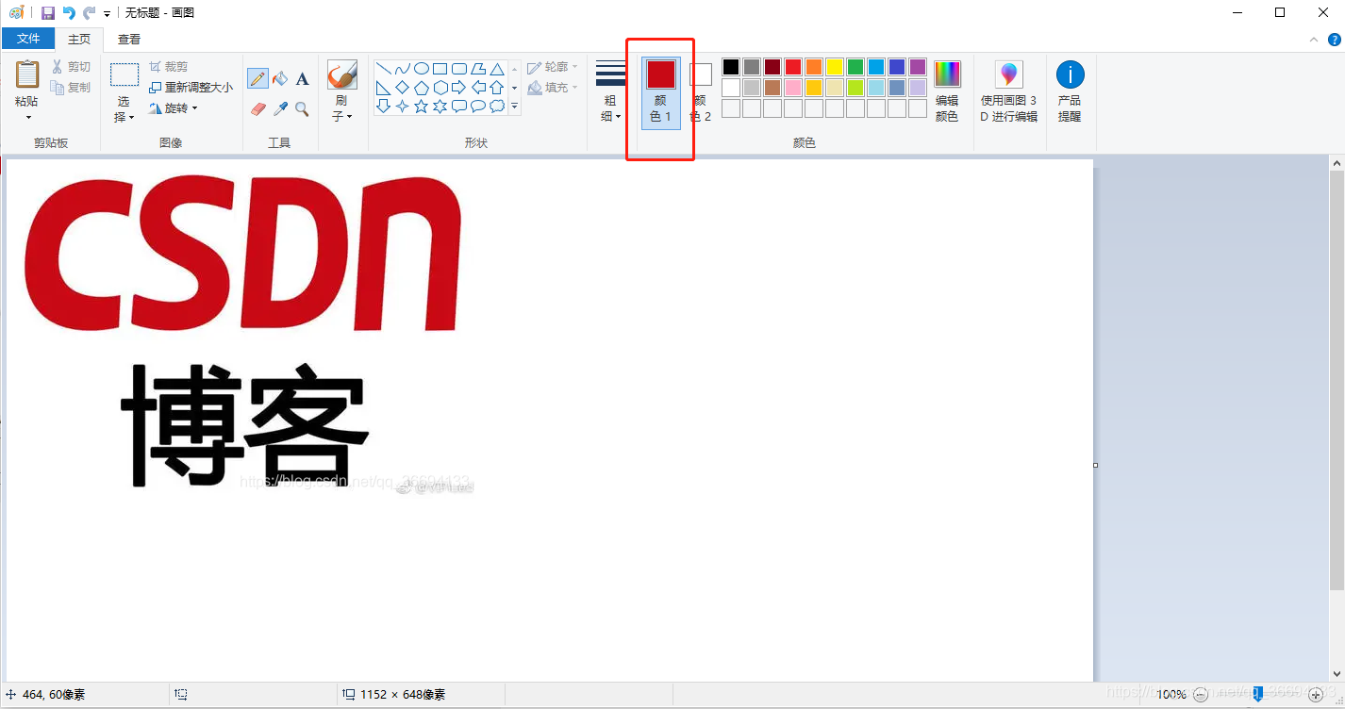
Task: Collapse the ribbon with the chevron
Action: pos(1315,40)
